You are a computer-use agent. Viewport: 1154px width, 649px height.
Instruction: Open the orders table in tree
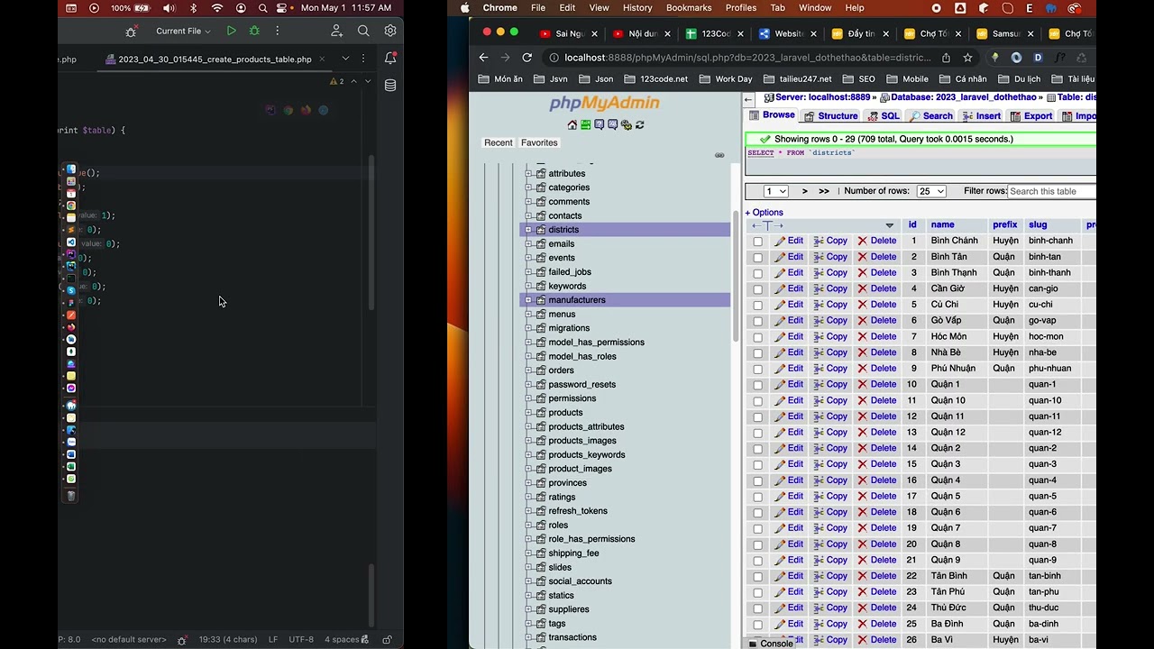[x=561, y=370]
